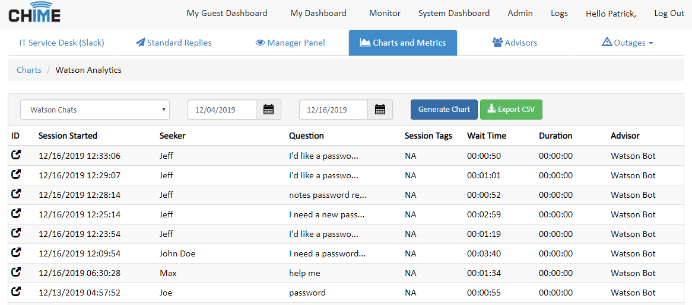692x305 pixels.
Task: Click the question 'notes password re...'
Action: [328, 195]
